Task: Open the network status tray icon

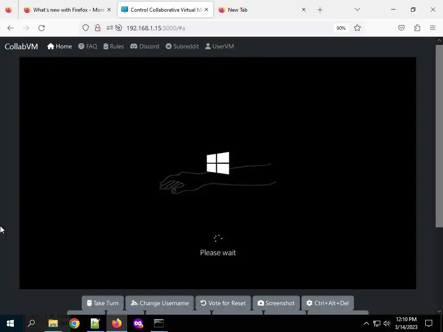Action: pyautogui.click(x=377, y=323)
